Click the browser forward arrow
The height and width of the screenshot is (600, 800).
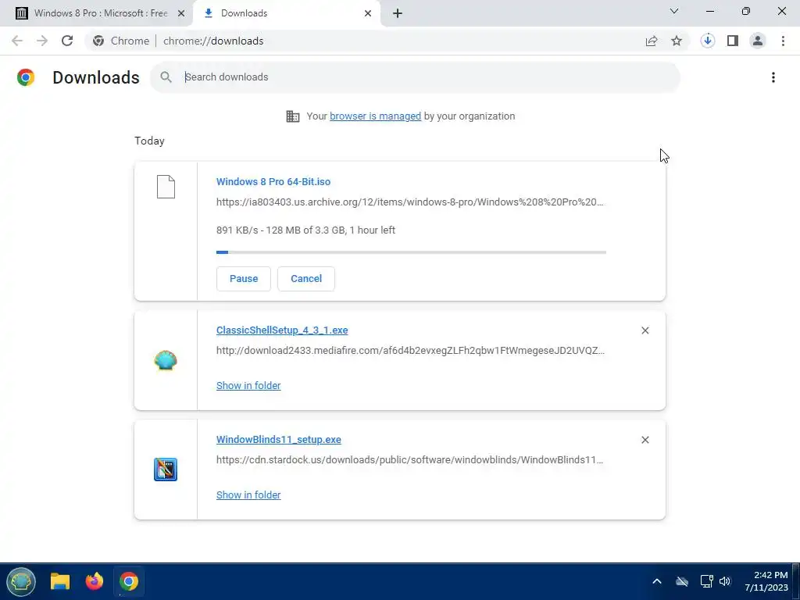pyautogui.click(x=42, y=41)
